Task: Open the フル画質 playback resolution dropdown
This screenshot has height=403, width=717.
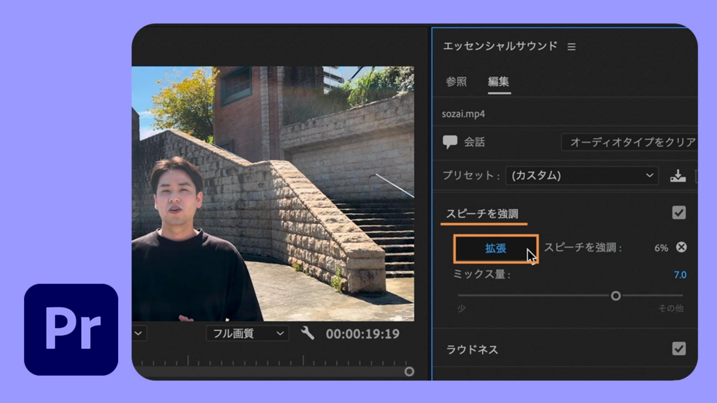Action: 247,333
